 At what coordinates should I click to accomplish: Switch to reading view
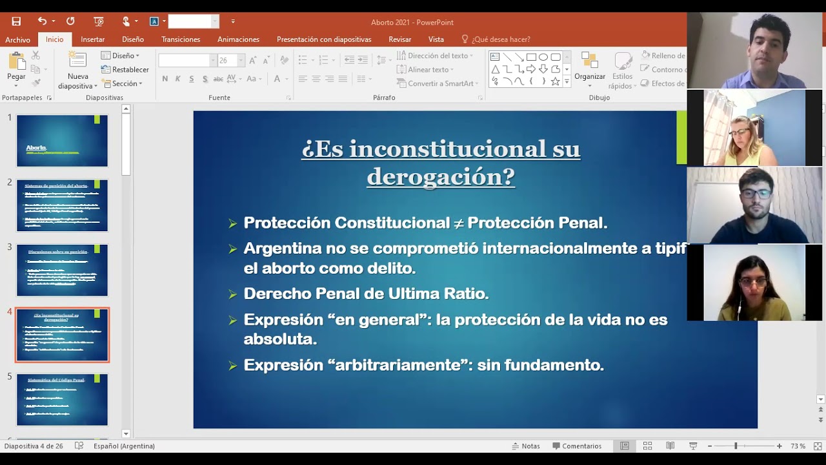[x=670, y=446]
